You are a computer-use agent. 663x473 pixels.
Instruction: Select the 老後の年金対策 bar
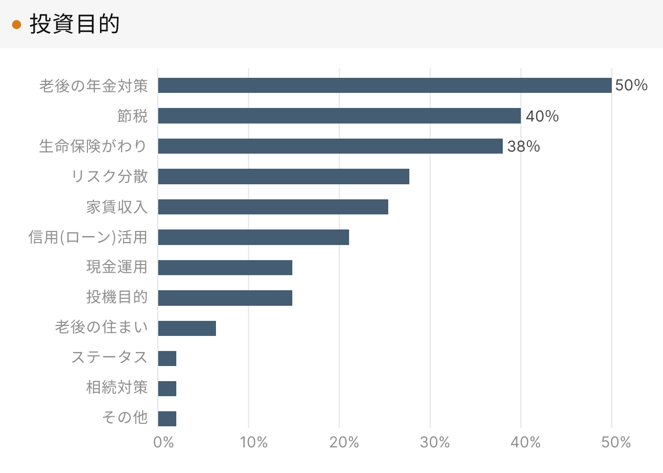click(x=385, y=85)
